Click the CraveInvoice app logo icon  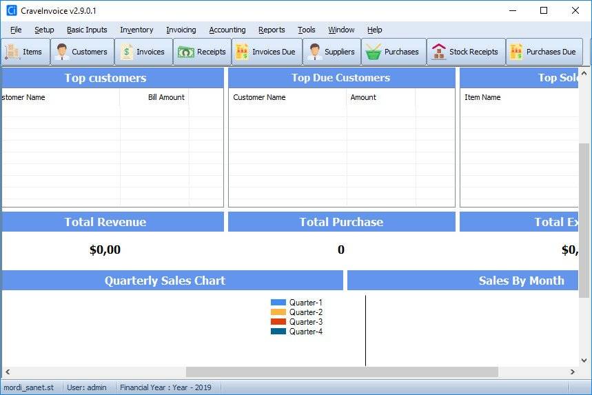[x=12, y=10]
